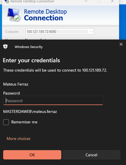Click the Windows Security title text
Viewport: 126px width, 165px height.
(x=29, y=47)
